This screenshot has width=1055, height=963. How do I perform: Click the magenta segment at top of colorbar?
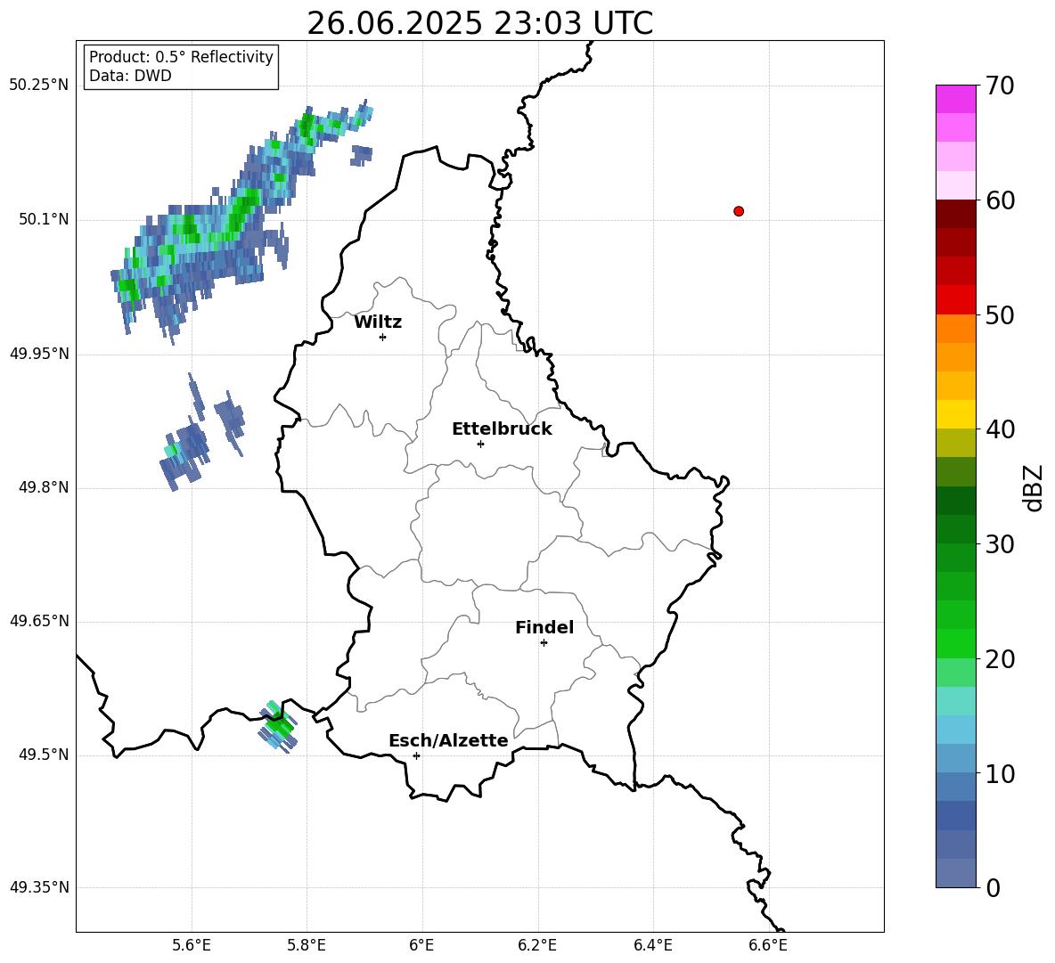pyautogui.click(x=956, y=99)
